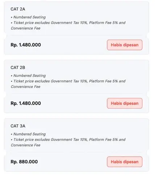Click Platform Fee 5% text in CAT 3A
This screenshot has width=155, height=176.
pyautogui.click(x=103, y=140)
